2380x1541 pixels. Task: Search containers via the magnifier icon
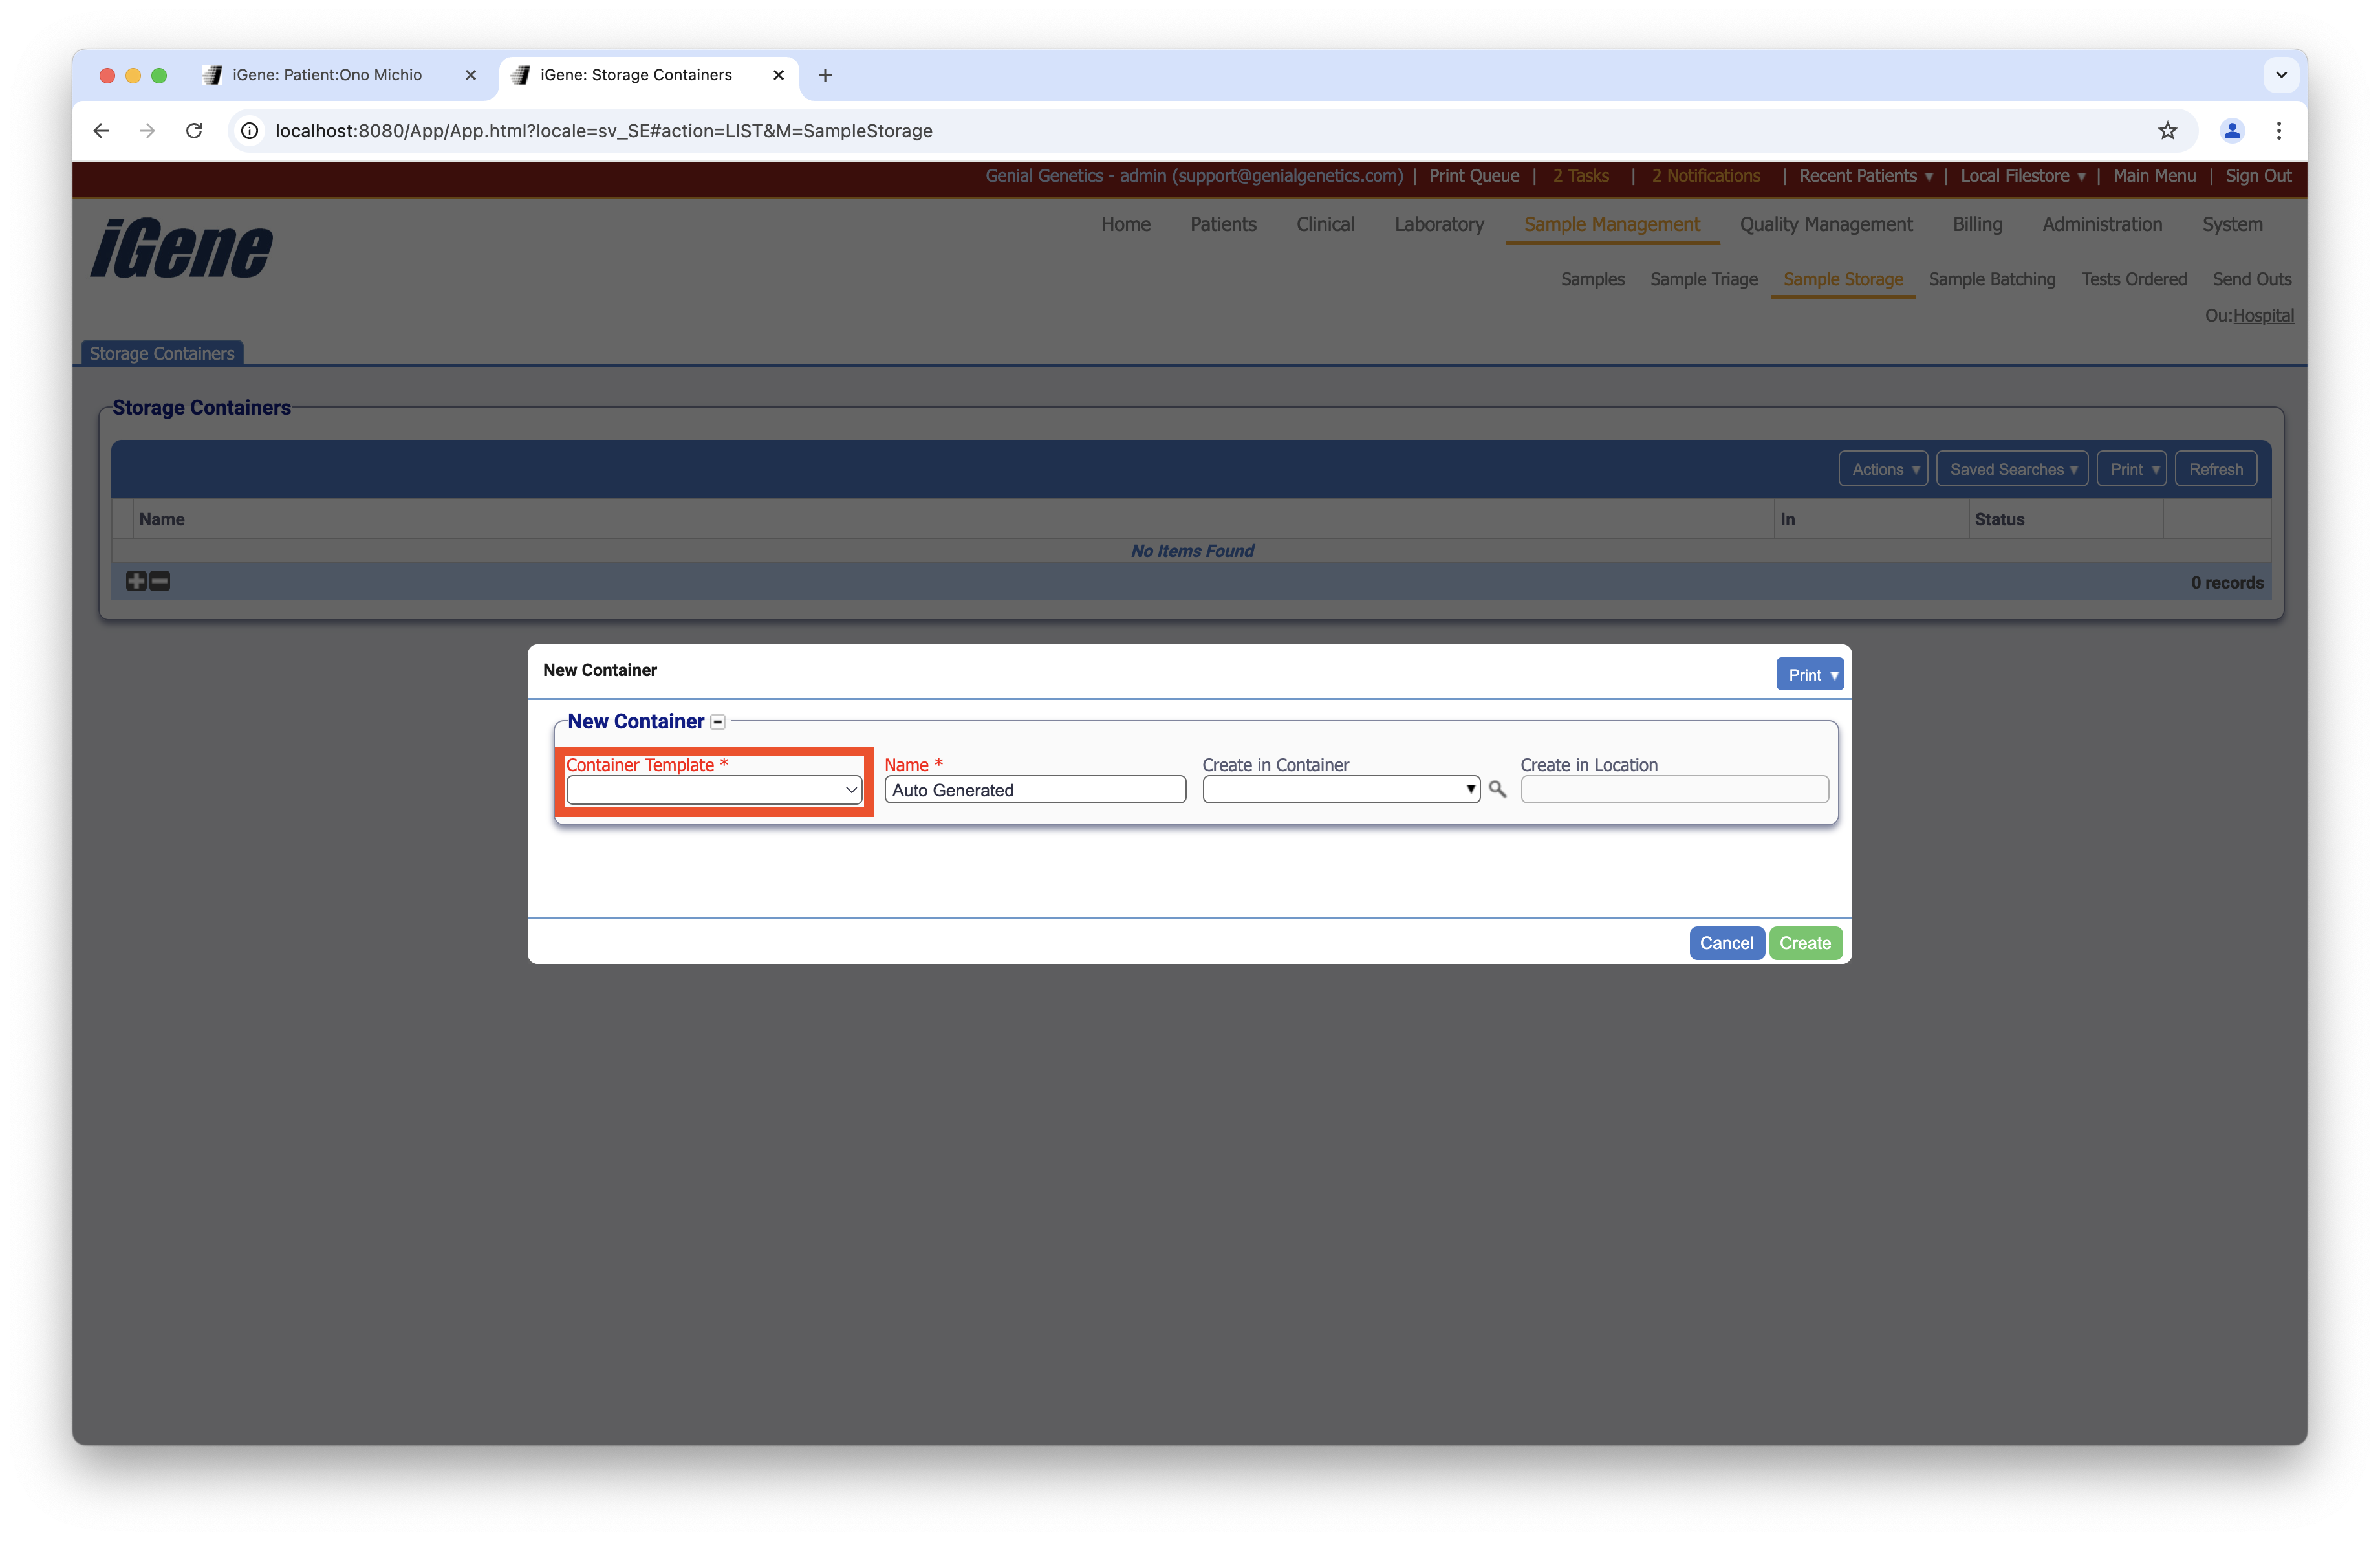[x=1497, y=789]
